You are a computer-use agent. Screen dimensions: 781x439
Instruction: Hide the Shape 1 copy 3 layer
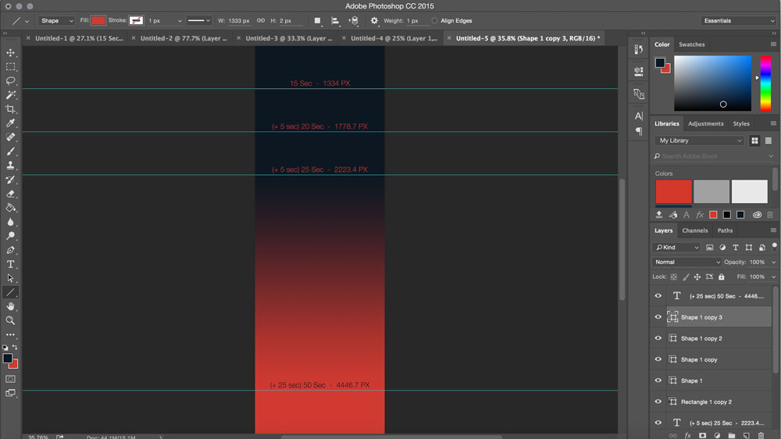[658, 317]
